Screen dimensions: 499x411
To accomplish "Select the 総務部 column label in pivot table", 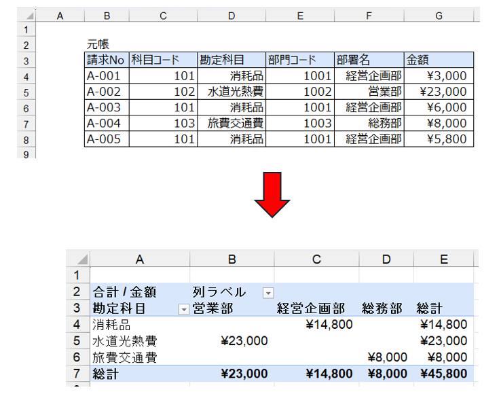I will click(x=384, y=308).
